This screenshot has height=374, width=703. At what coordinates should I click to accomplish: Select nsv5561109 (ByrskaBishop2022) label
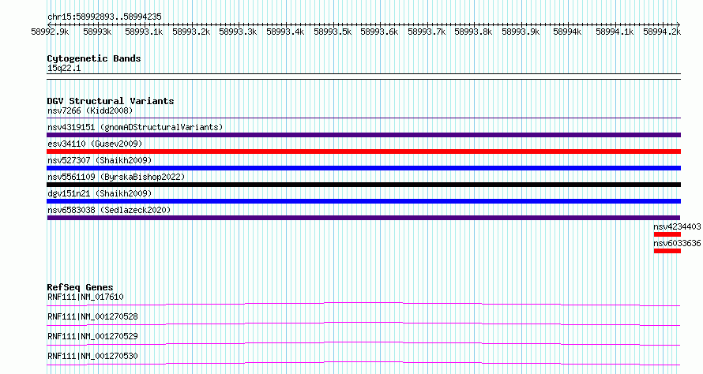(116, 177)
